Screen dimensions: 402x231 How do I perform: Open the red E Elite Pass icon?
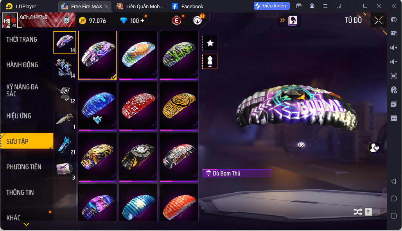177,20
